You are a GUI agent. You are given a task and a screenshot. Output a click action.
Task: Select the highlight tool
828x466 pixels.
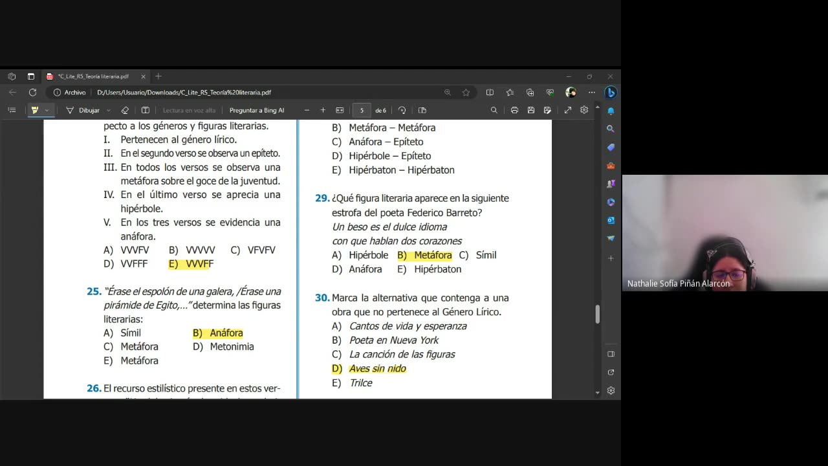(x=35, y=110)
